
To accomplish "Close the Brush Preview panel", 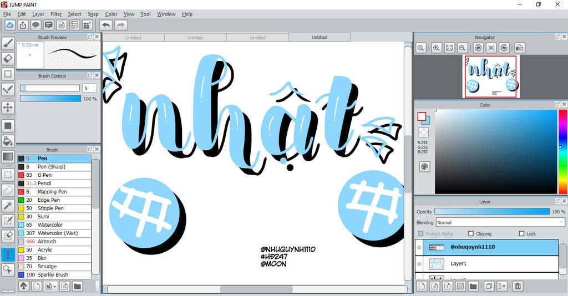I will [x=97, y=37].
